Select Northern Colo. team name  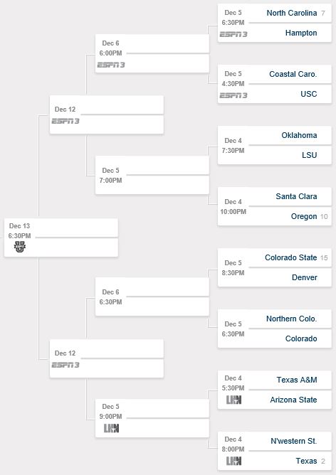(x=292, y=319)
